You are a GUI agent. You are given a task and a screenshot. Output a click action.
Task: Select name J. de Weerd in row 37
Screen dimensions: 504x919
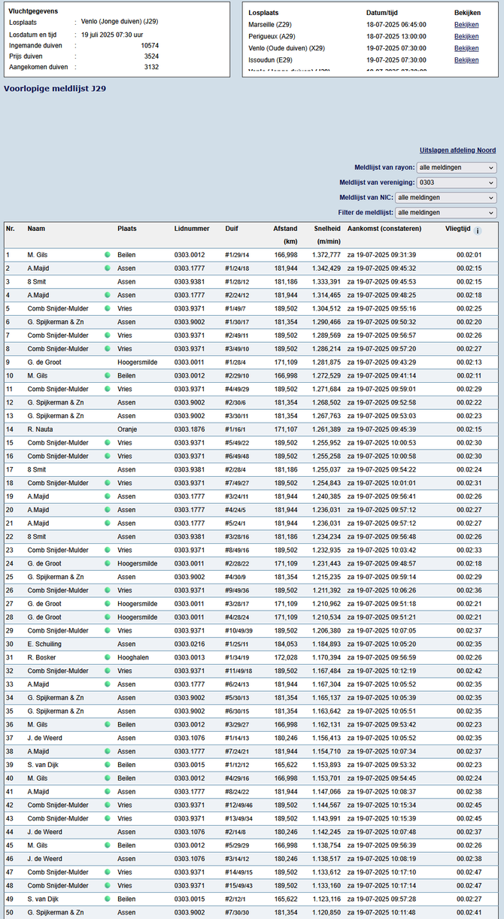[x=44, y=738]
